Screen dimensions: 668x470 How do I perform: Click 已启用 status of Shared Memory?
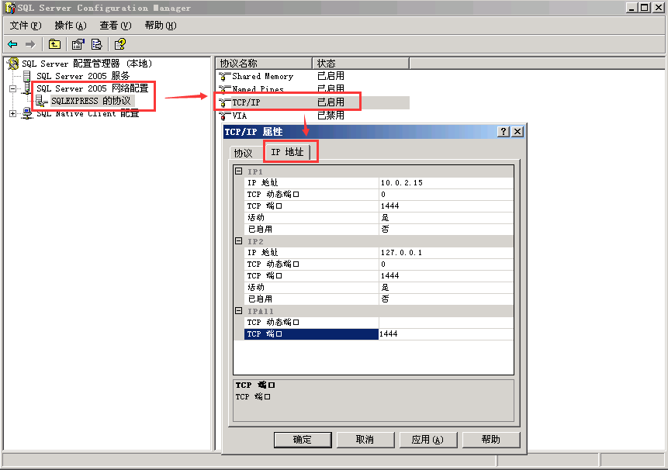coord(331,76)
